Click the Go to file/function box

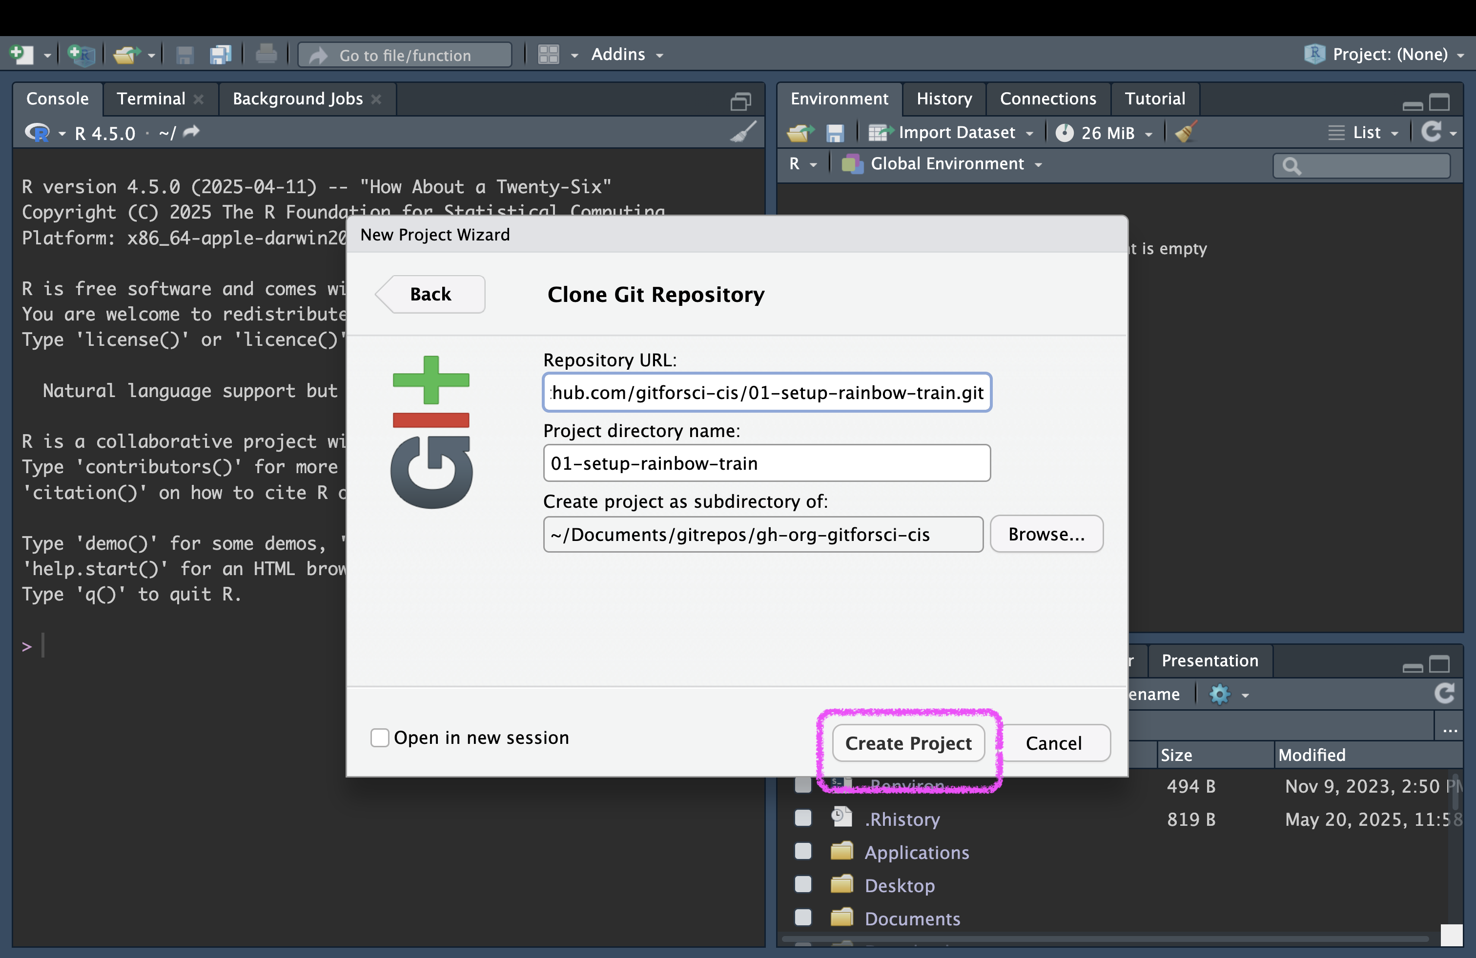point(405,55)
